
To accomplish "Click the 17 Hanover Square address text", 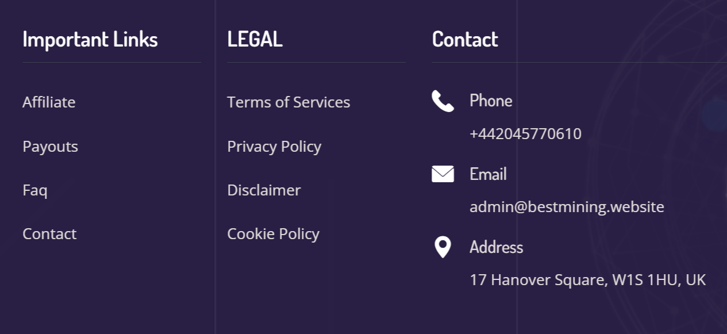I will [587, 280].
